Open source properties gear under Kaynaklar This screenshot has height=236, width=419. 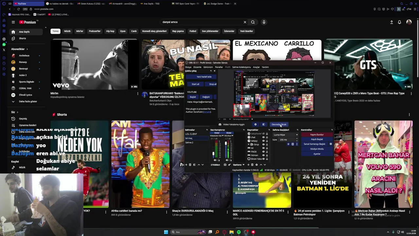(x=257, y=165)
